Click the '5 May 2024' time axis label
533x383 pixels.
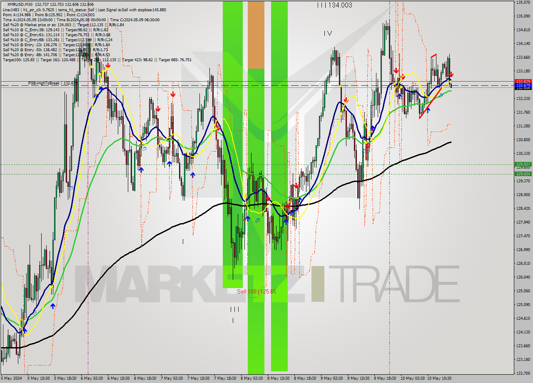11,378
